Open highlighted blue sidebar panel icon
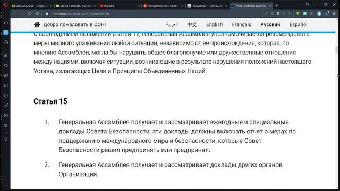The image size is (340, 191). (x=6, y=32)
